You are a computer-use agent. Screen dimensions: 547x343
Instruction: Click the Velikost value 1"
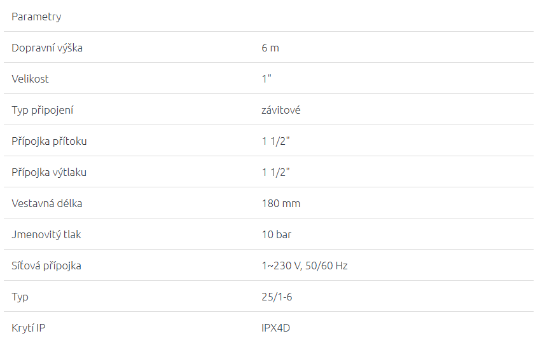(x=267, y=79)
